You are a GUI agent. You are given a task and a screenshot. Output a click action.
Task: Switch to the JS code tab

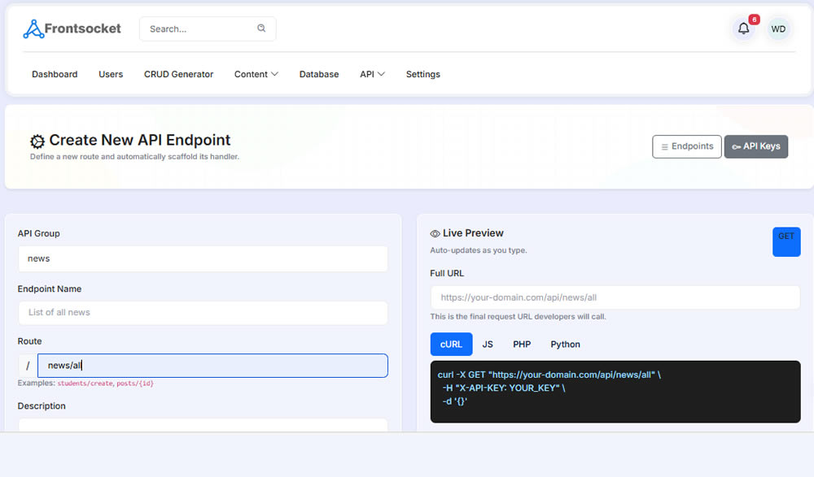coord(488,345)
